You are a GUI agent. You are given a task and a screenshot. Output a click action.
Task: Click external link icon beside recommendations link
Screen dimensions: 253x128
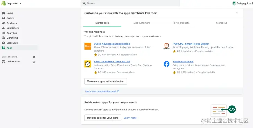click(x=118, y=91)
